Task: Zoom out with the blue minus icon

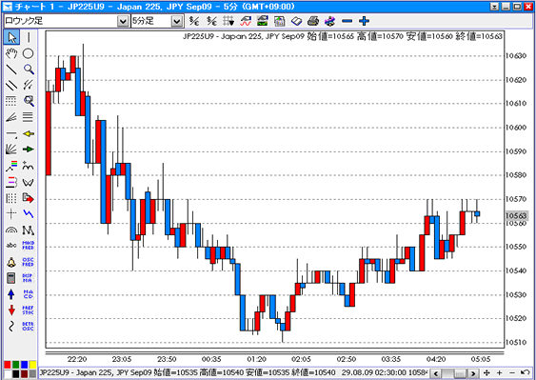Action: [x=347, y=21]
